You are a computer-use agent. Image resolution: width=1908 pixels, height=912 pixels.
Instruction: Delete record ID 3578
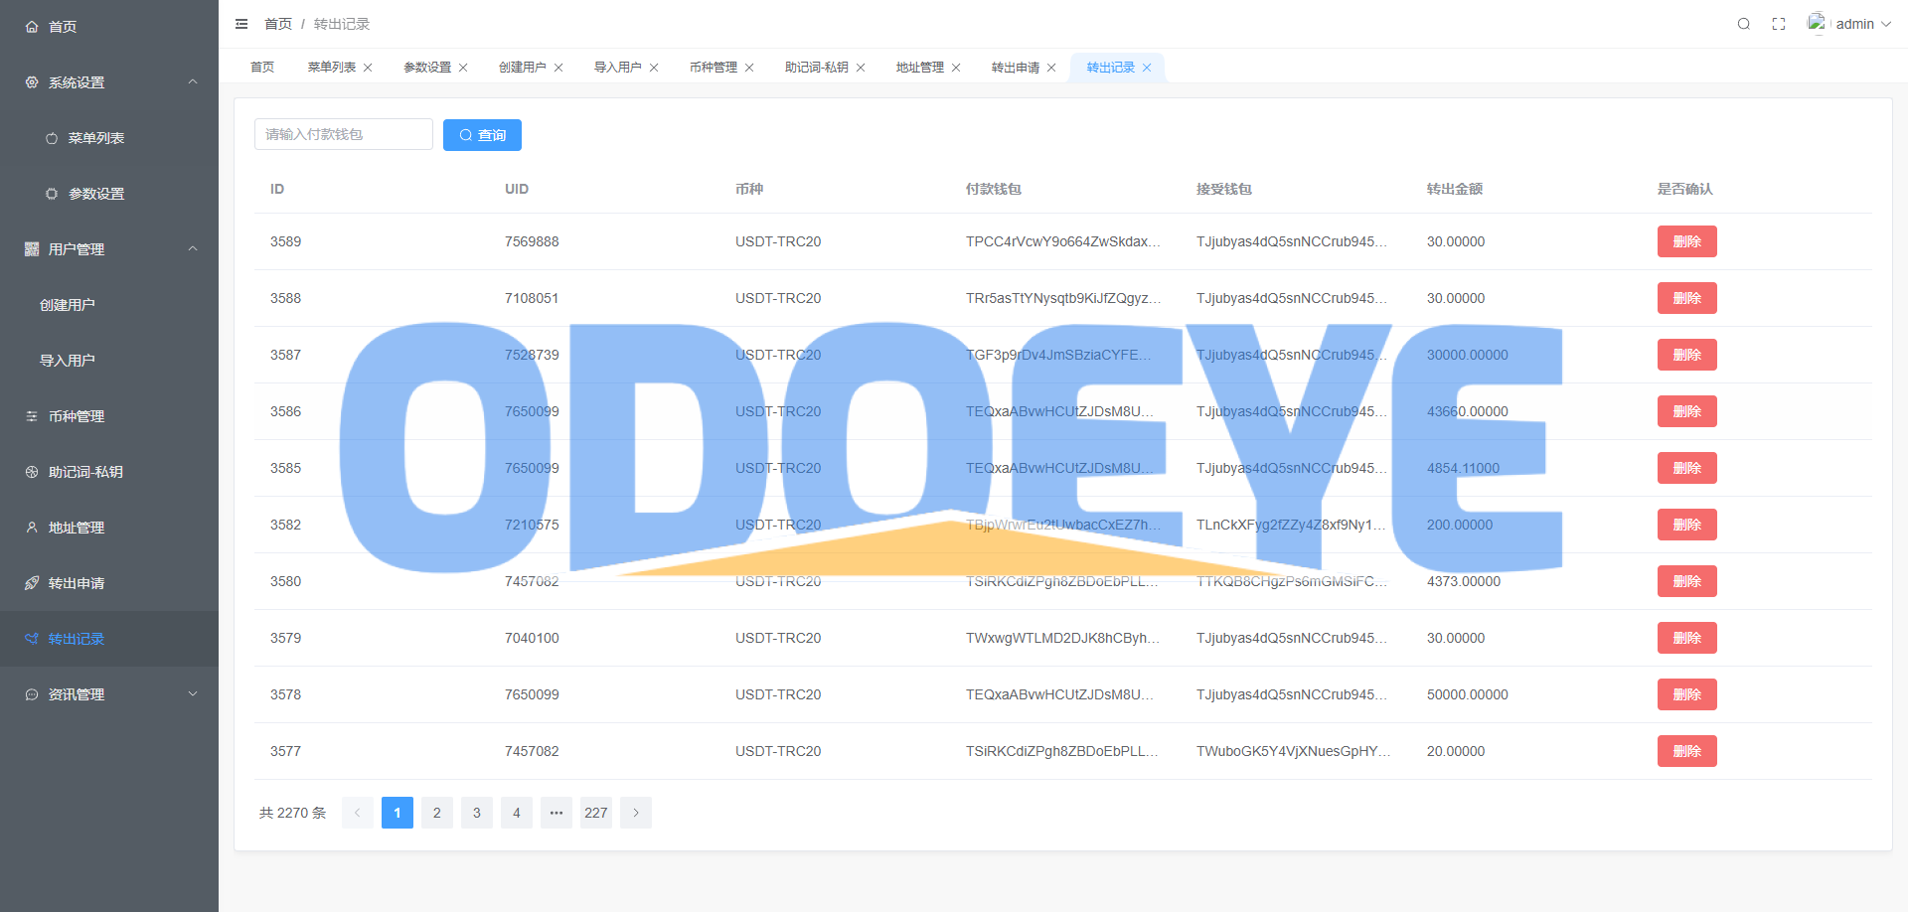tap(1686, 694)
